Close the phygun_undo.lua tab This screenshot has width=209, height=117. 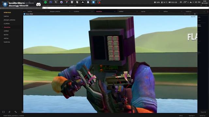[x=70, y=12]
